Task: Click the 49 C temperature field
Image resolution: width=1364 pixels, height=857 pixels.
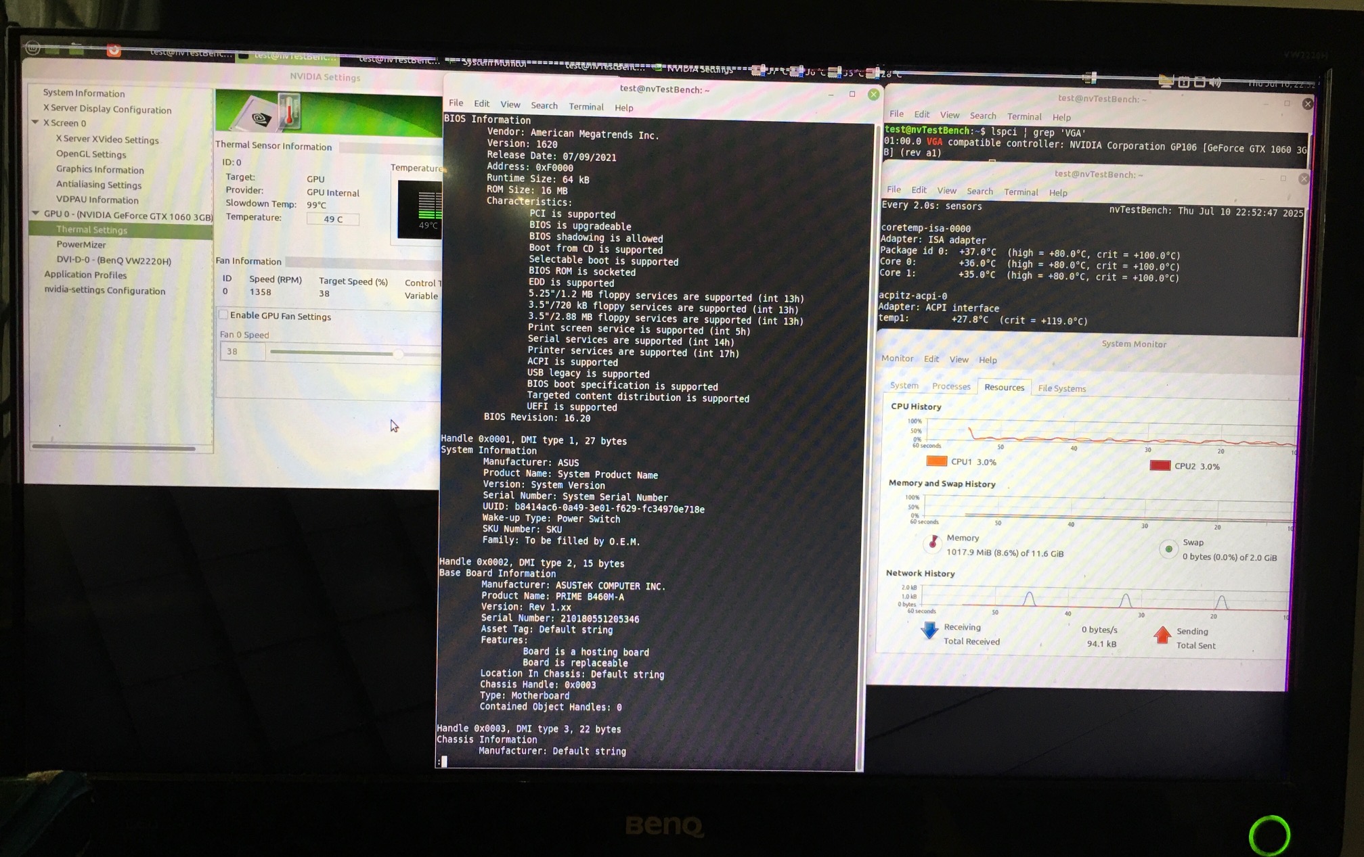Action: (332, 219)
